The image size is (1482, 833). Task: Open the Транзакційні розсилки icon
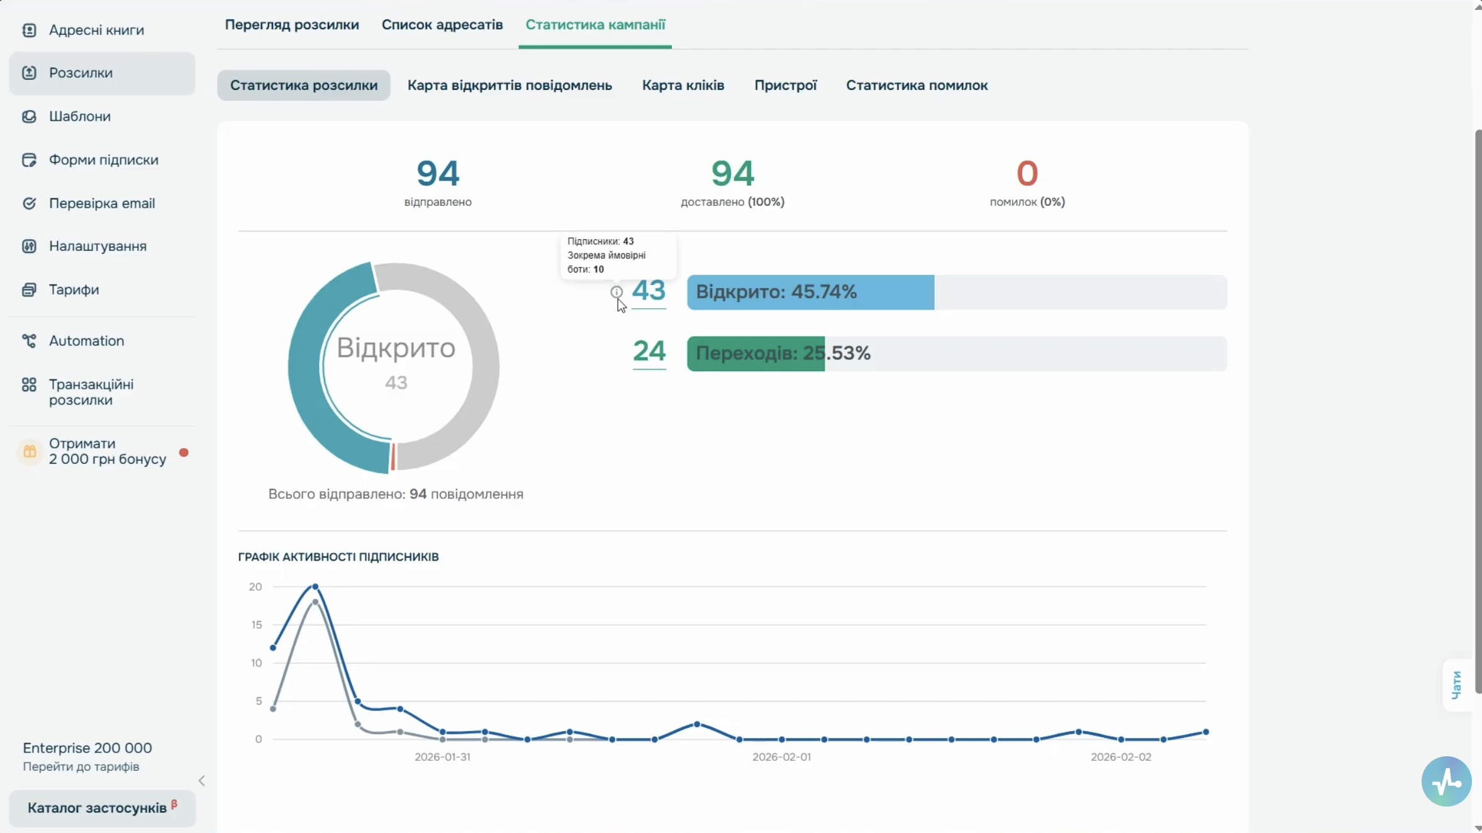click(29, 384)
